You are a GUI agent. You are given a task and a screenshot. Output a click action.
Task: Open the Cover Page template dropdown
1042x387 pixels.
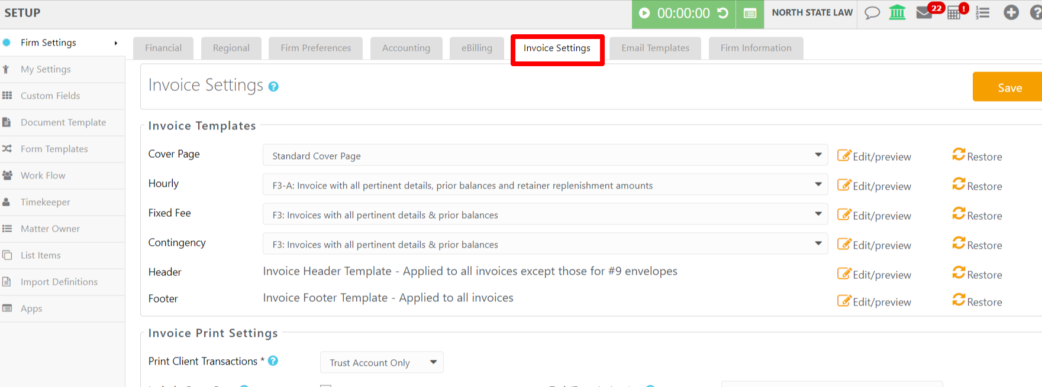click(x=545, y=155)
